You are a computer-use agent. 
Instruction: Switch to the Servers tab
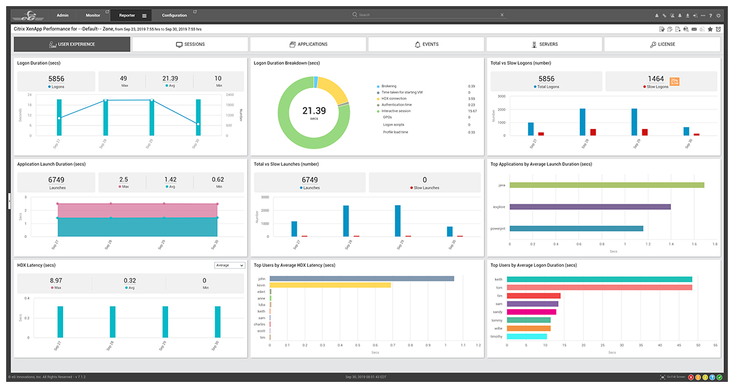544,44
